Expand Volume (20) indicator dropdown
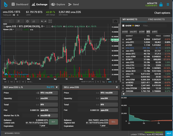 tap(14, 30)
